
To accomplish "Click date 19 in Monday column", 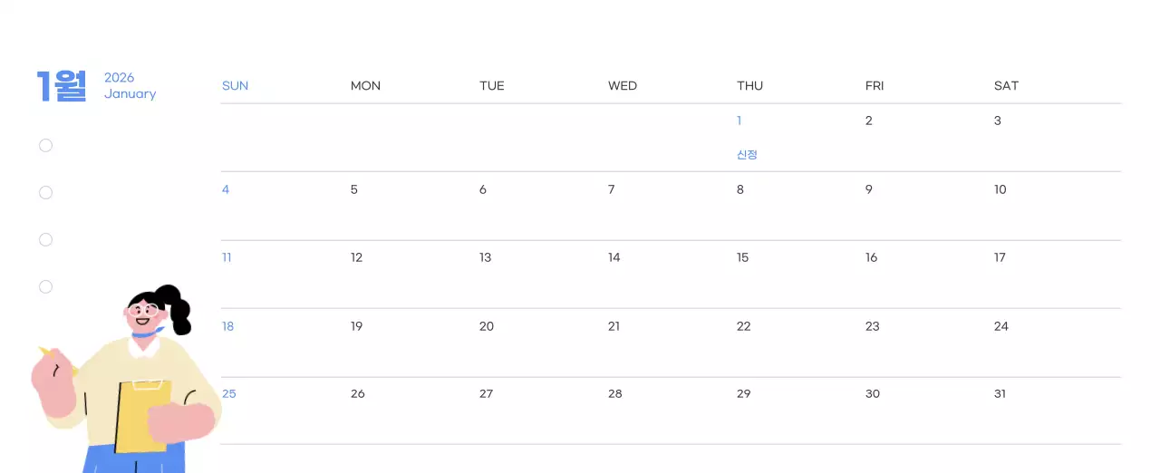I will (x=357, y=327).
